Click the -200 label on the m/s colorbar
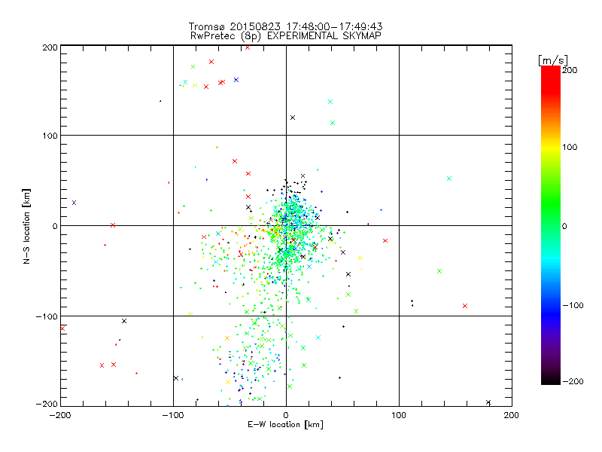 coord(573,381)
